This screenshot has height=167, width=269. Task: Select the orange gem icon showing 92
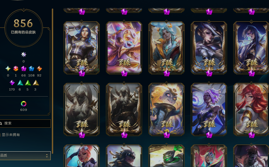39,69
